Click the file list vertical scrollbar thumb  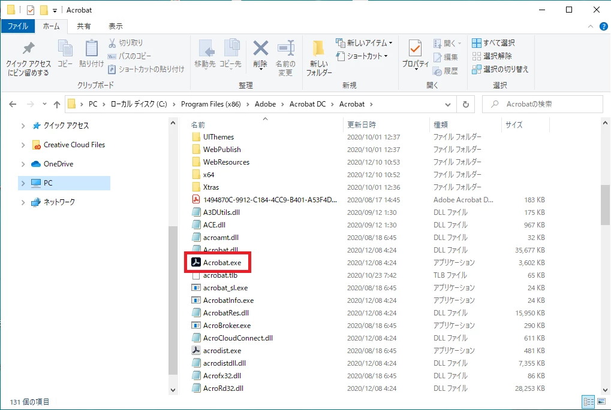click(605, 205)
